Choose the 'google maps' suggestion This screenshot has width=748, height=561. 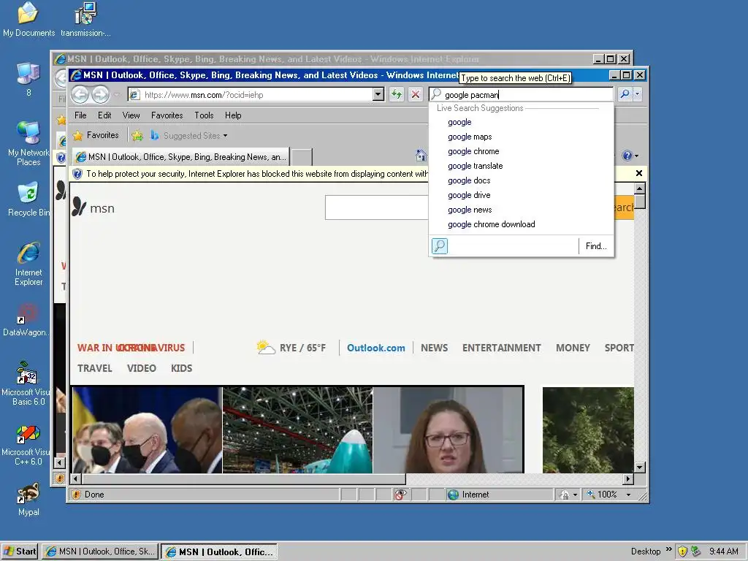(x=470, y=137)
